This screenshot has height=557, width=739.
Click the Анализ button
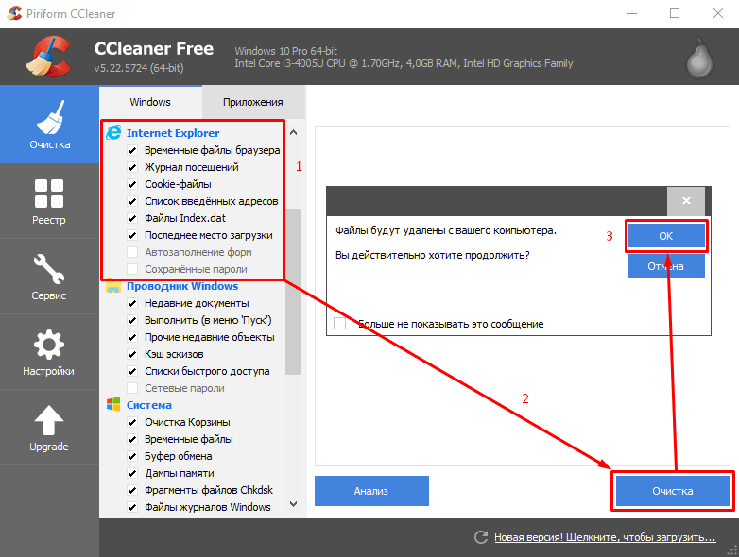click(x=371, y=491)
